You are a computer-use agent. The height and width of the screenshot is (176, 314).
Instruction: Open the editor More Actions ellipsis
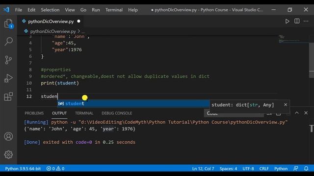pos(306,21)
